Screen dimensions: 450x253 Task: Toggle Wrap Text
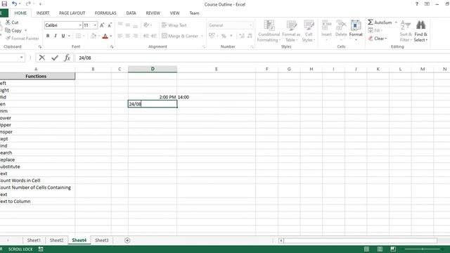[x=174, y=25]
